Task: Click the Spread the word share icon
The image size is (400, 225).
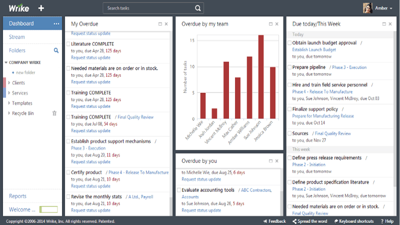Action: (294, 221)
